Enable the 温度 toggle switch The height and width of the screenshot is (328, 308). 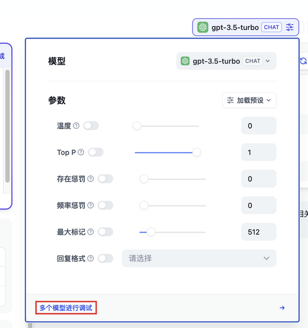[x=91, y=126]
